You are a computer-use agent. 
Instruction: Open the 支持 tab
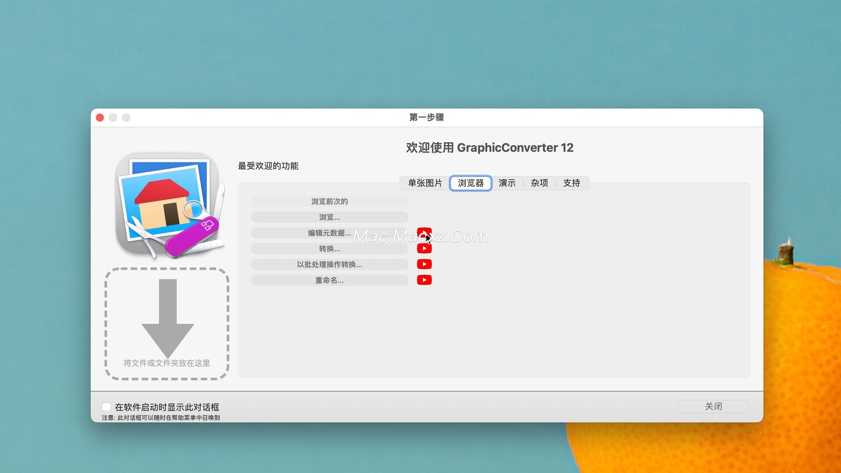tap(571, 183)
